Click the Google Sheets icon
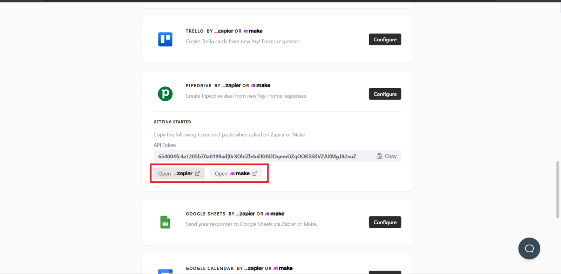Image resolution: width=561 pixels, height=274 pixels. point(165,222)
